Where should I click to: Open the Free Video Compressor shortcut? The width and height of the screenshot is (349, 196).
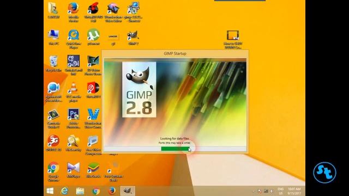click(x=93, y=145)
